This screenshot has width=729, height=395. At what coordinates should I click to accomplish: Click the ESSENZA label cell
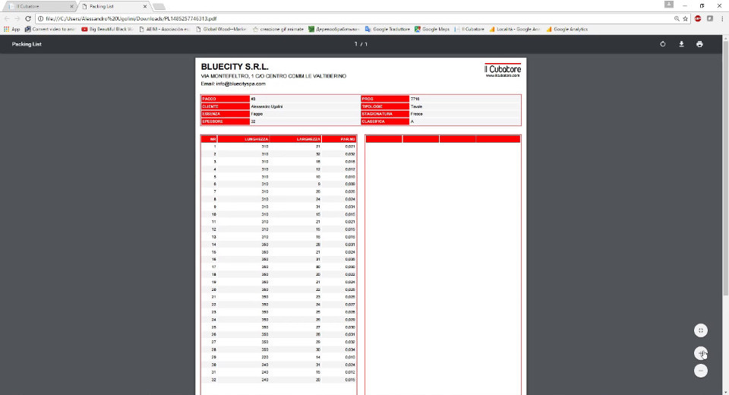(226, 114)
